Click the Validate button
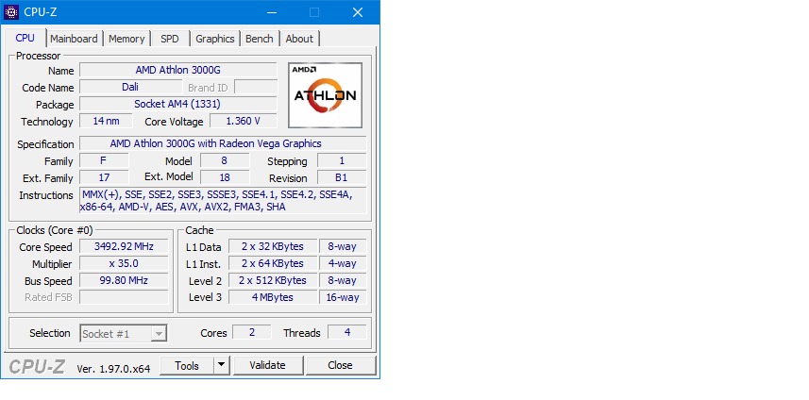The height and width of the screenshot is (400, 809). click(x=267, y=365)
